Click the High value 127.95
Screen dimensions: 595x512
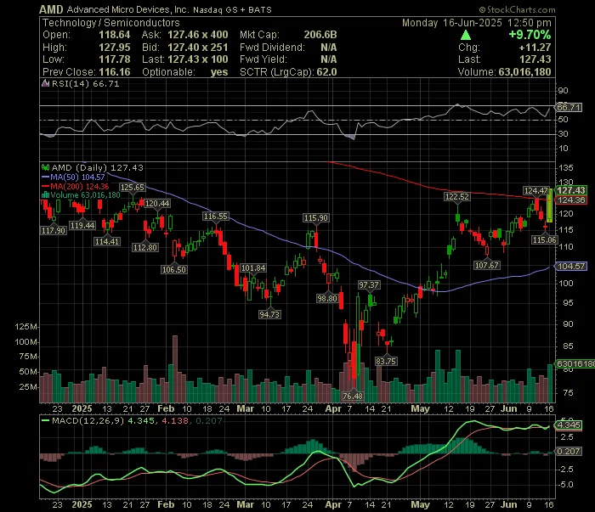coord(114,48)
